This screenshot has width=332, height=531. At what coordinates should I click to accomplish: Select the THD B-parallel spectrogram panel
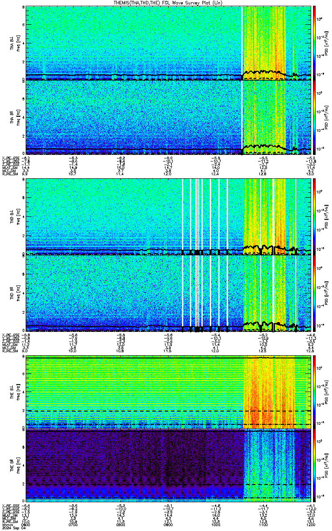coord(169,293)
